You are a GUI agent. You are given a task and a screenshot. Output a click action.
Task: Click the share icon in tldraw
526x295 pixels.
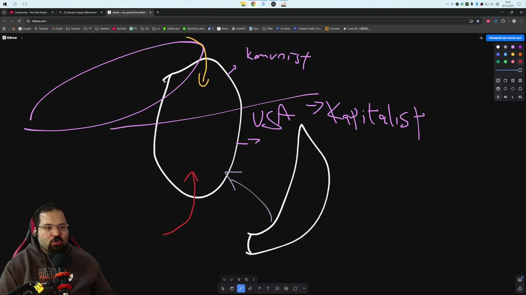coord(481,38)
